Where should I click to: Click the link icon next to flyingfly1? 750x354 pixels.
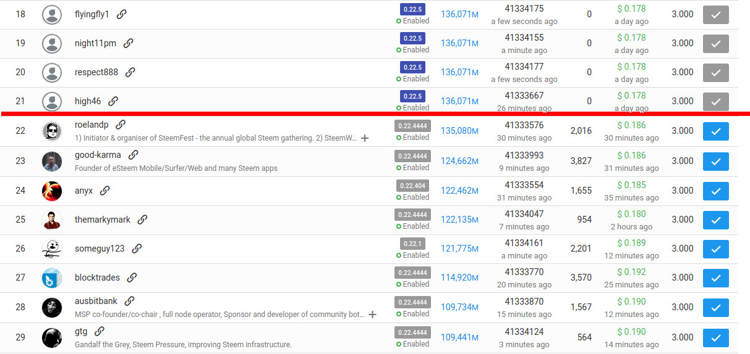[x=122, y=14]
